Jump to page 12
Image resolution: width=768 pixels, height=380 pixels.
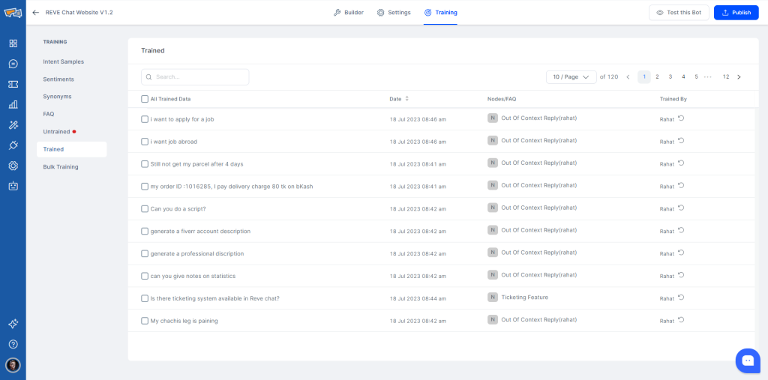point(726,77)
